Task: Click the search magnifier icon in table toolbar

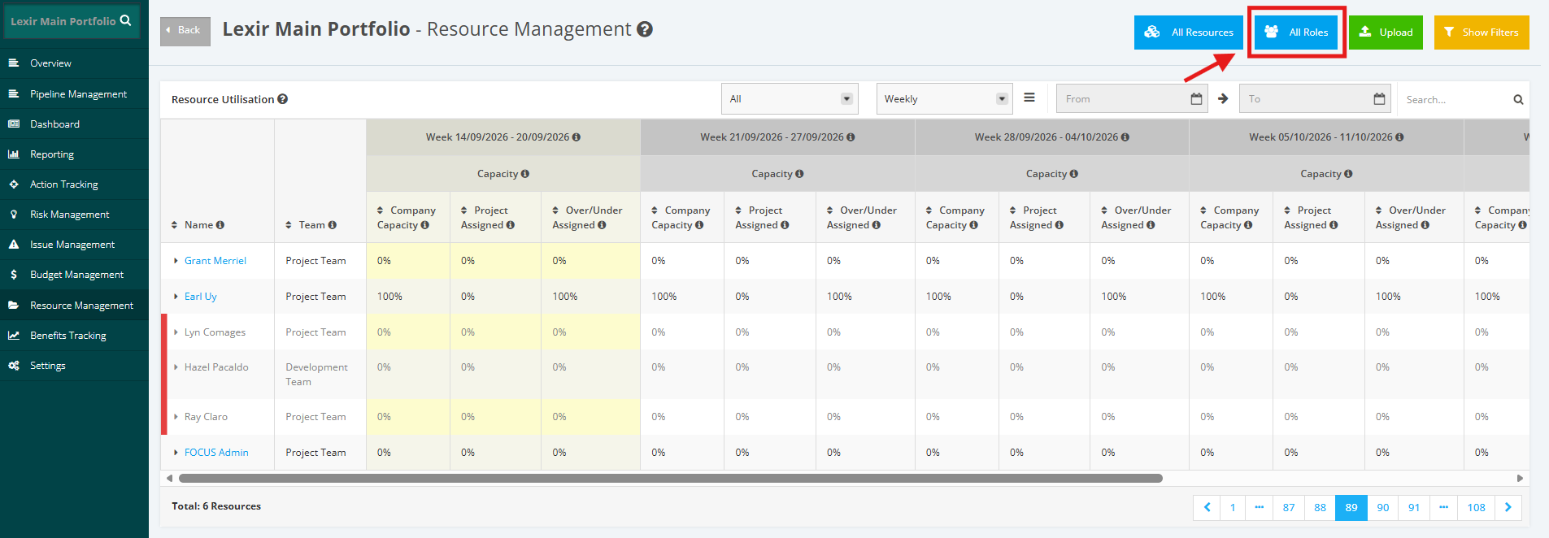Action: click(x=1518, y=100)
